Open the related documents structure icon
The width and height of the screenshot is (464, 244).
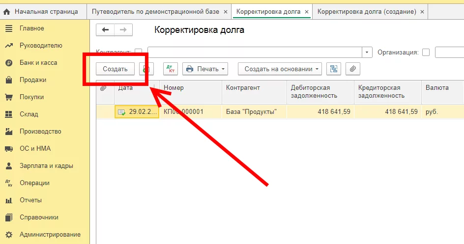tap(334, 69)
